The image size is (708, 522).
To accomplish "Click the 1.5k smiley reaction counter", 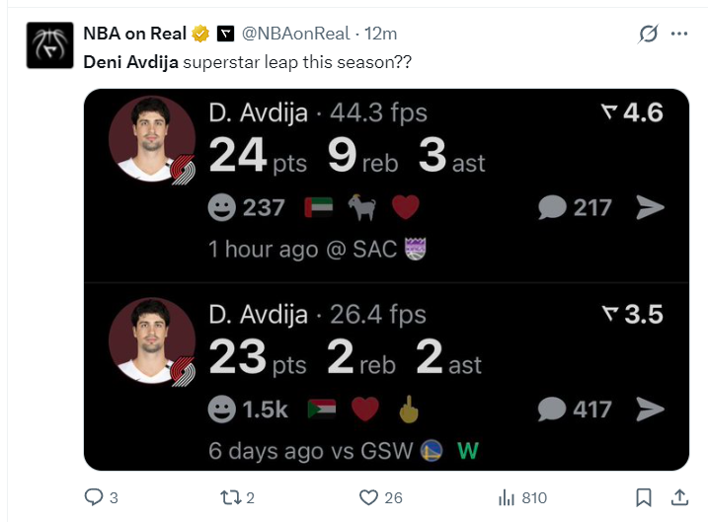I will pyautogui.click(x=248, y=410).
